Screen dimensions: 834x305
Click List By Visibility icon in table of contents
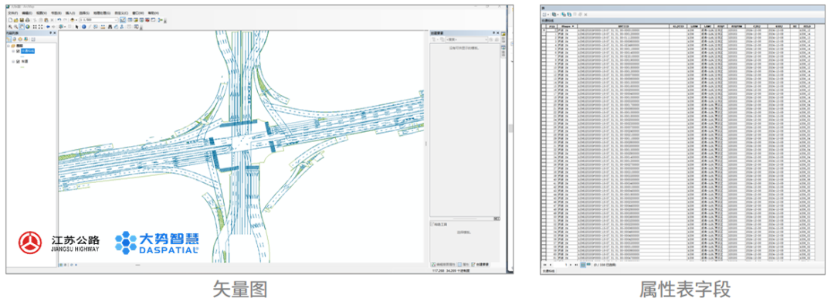(20, 39)
